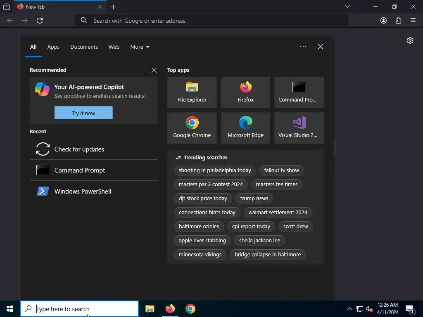Search djt stock price today
Viewport: 423px width, 317px height.
pos(203,199)
